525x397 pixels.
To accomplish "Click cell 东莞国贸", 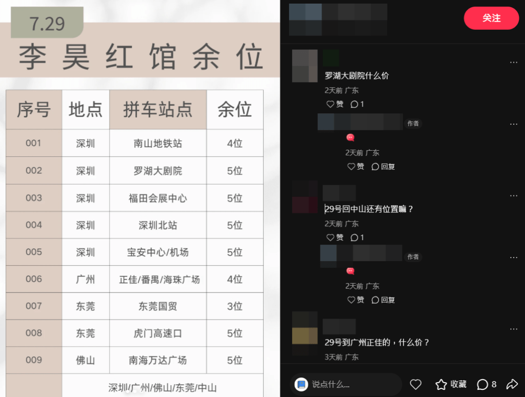I will pyautogui.click(x=158, y=306).
